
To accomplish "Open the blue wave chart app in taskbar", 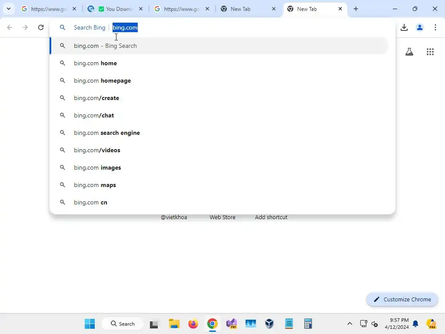I will point(251,324).
